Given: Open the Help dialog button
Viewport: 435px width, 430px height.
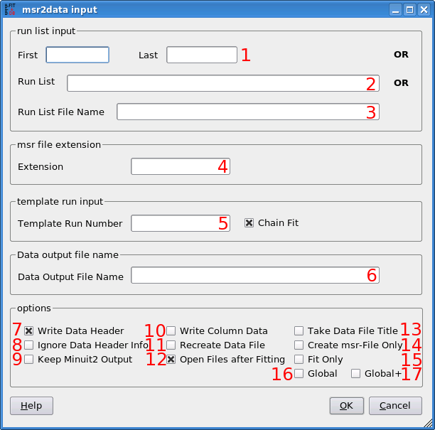Looking at the screenshot, I should [31, 406].
